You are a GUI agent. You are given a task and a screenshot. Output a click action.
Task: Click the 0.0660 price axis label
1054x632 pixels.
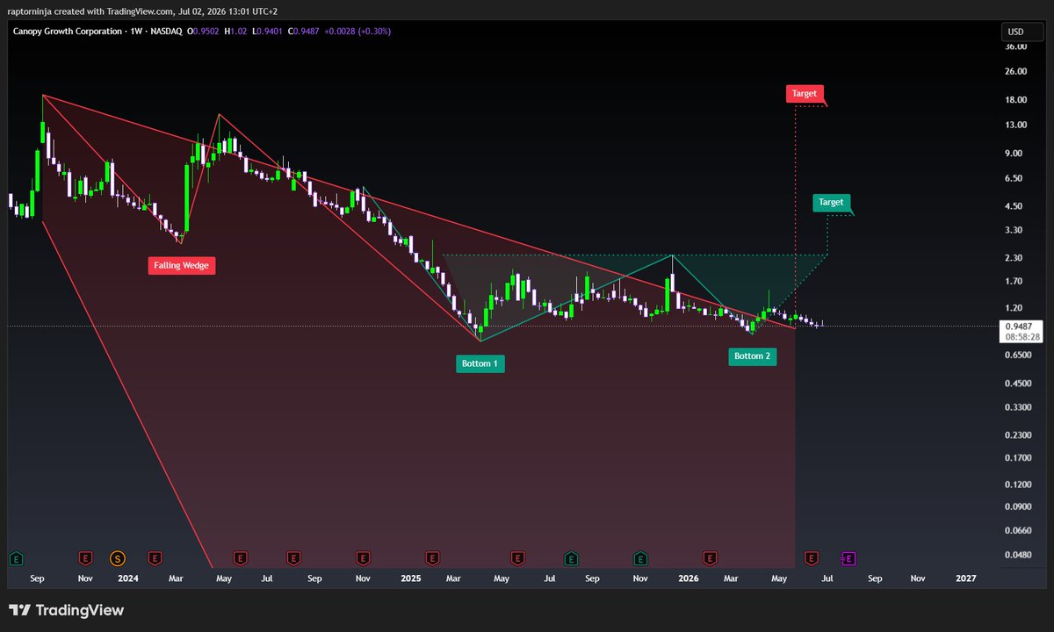[x=1019, y=531]
